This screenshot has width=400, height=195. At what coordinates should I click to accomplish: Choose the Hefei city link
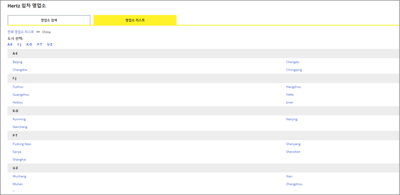[290, 95]
